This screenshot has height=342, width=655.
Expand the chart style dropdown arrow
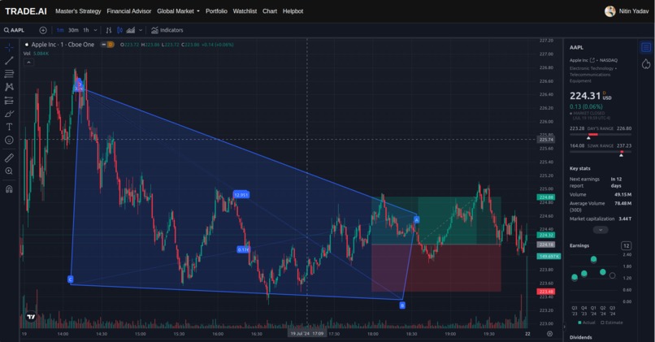141,30
